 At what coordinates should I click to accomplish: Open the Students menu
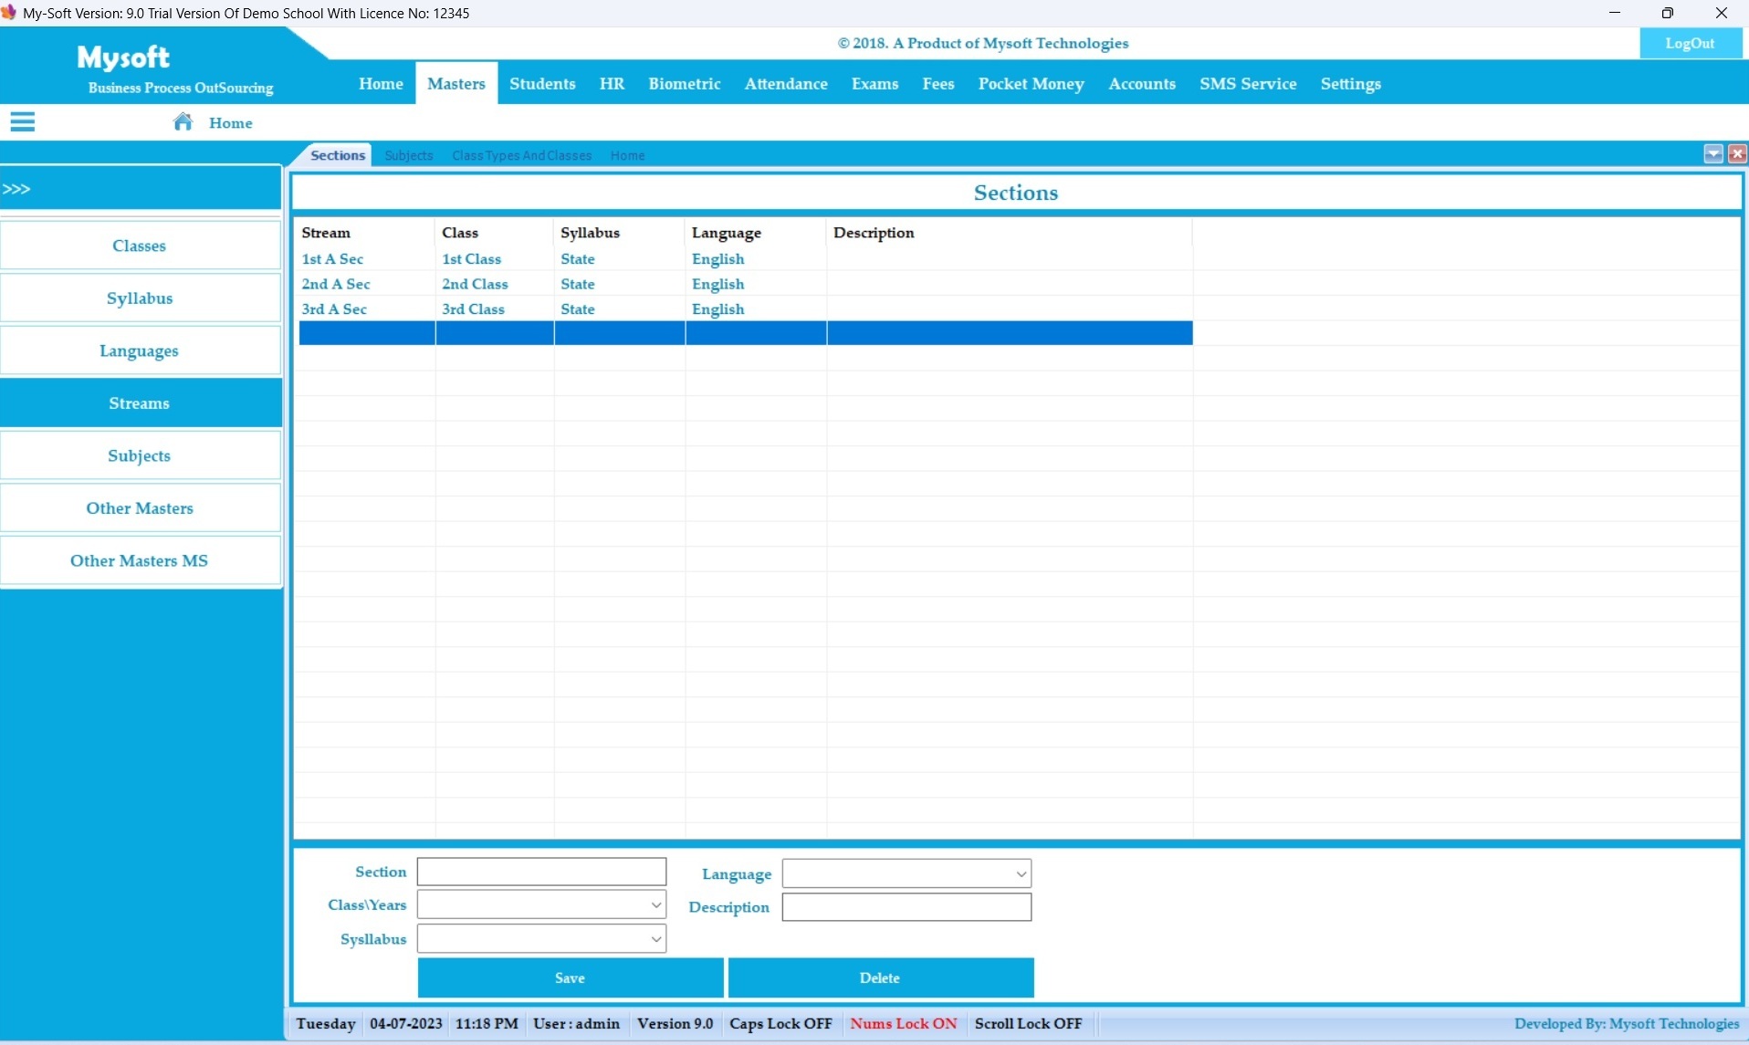(542, 84)
